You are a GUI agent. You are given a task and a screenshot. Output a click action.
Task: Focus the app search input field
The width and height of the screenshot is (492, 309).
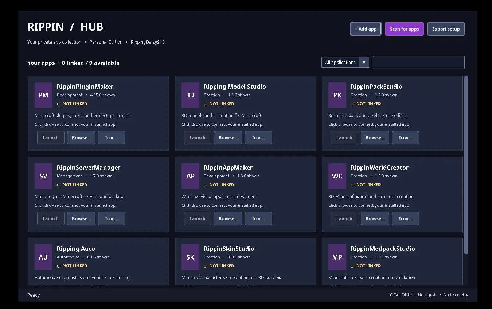pos(419,63)
